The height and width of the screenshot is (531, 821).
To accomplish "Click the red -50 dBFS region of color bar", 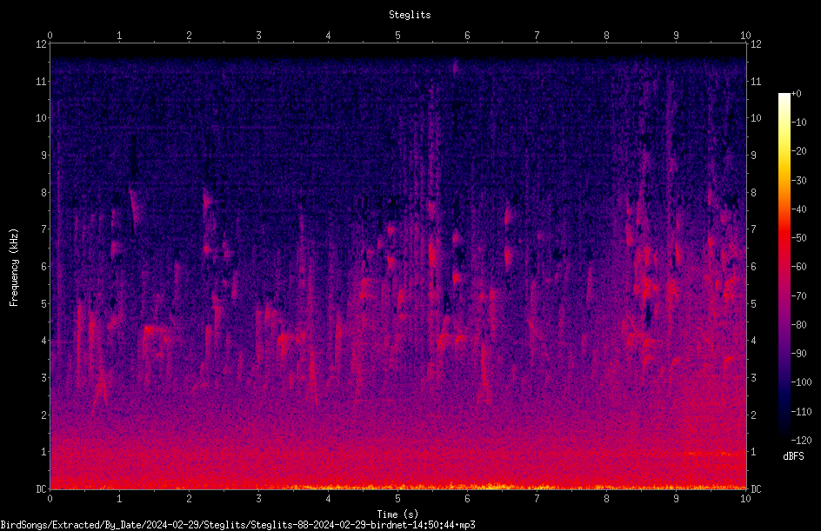I will tap(784, 237).
